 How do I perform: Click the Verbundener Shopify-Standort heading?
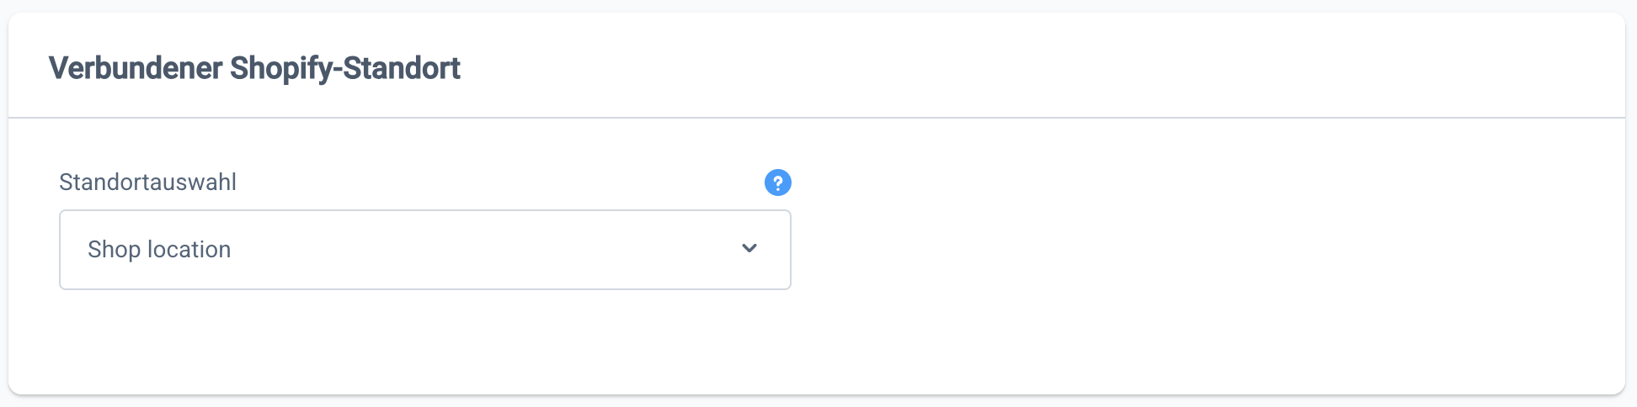pos(254,68)
